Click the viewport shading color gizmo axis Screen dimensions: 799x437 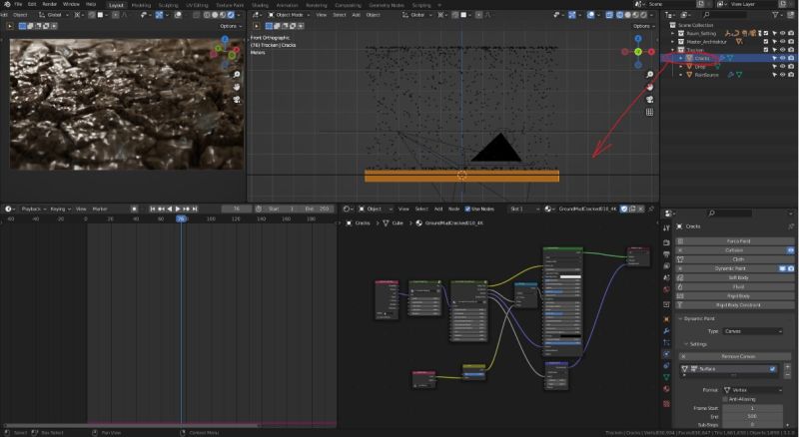[637, 50]
